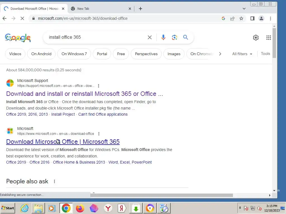Viewport: 286px width, 214px height.
Task: Open the Chrome profile avatar
Action: point(261,18)
